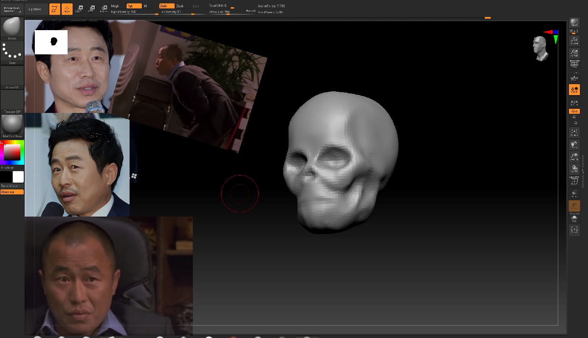This screenshot has height=338, width=588.
Task: Click the Move canvas navigation icon
Action: (574, 145)
